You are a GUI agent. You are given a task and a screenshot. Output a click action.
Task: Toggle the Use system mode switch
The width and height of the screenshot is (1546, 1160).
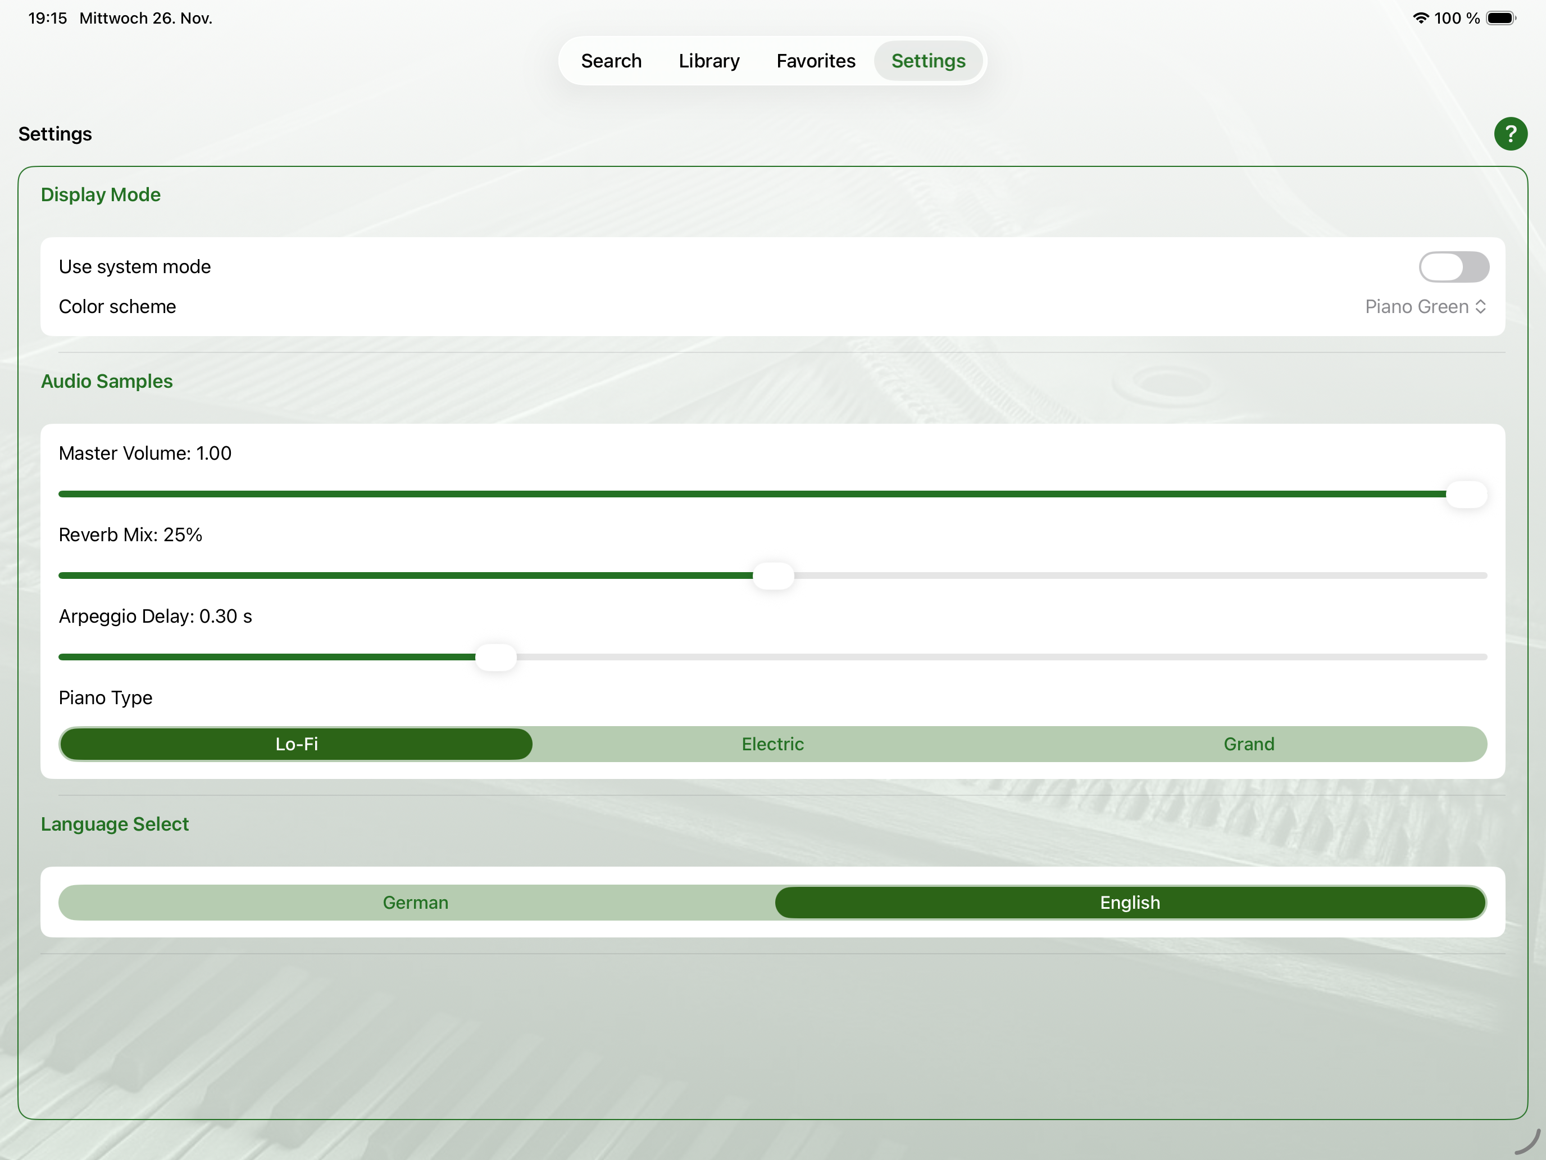pyautogui.click(x=1454, y=266)
